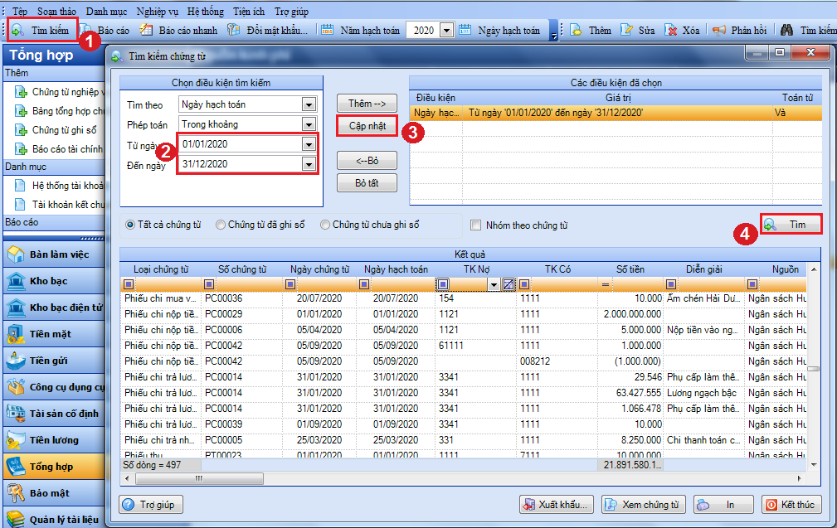Open the Danh mục menu
The width and height of the screenshot is (837, 528).
pos(106,12)
